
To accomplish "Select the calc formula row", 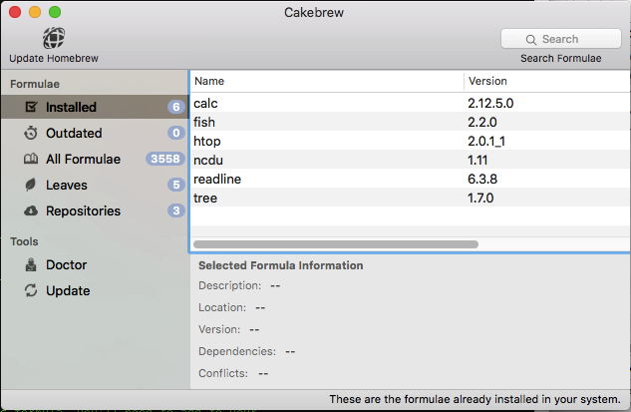I will tap(410, 103).
